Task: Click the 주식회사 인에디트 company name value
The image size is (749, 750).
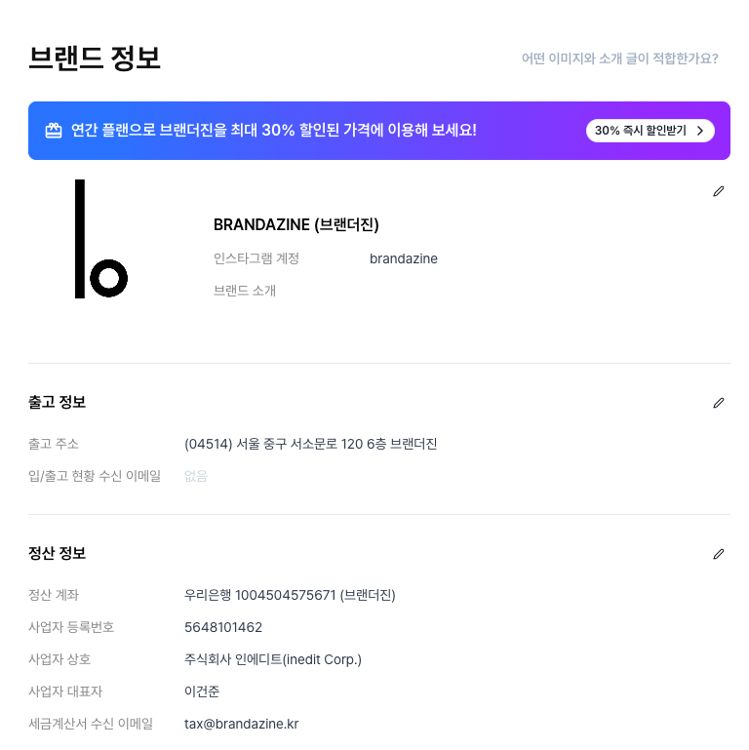Action: [x=273, y=659]
